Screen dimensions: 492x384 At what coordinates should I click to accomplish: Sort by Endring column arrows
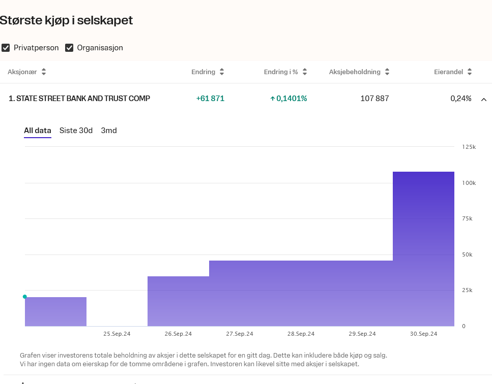coord(222,72)
